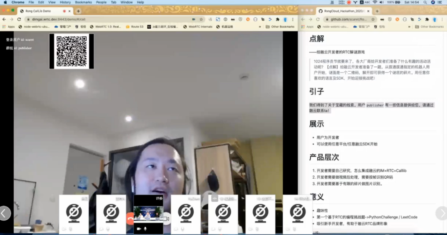
Task: Open the Chrome File menu
Action: click(x=31, y=2)
